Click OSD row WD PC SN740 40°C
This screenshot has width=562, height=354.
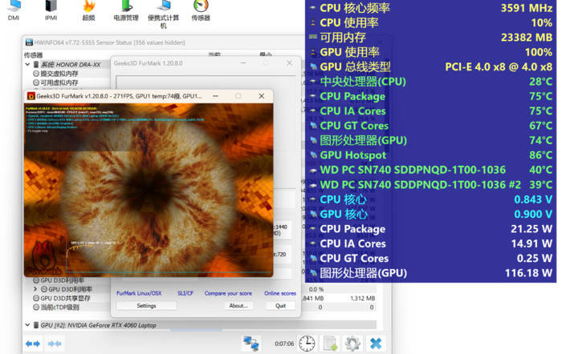[431, 170]
